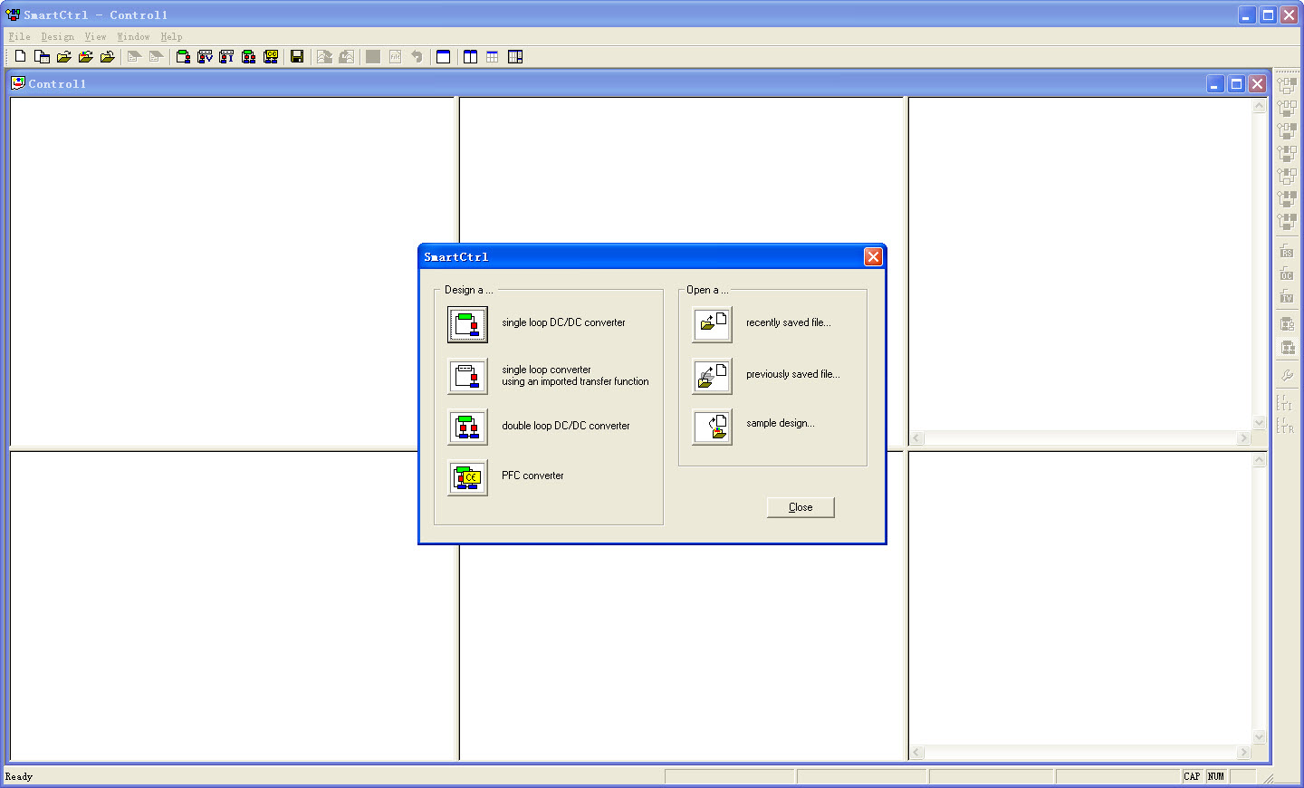
Task: Click the 'Ready' status bar text
Action: [x=19, y=776]
